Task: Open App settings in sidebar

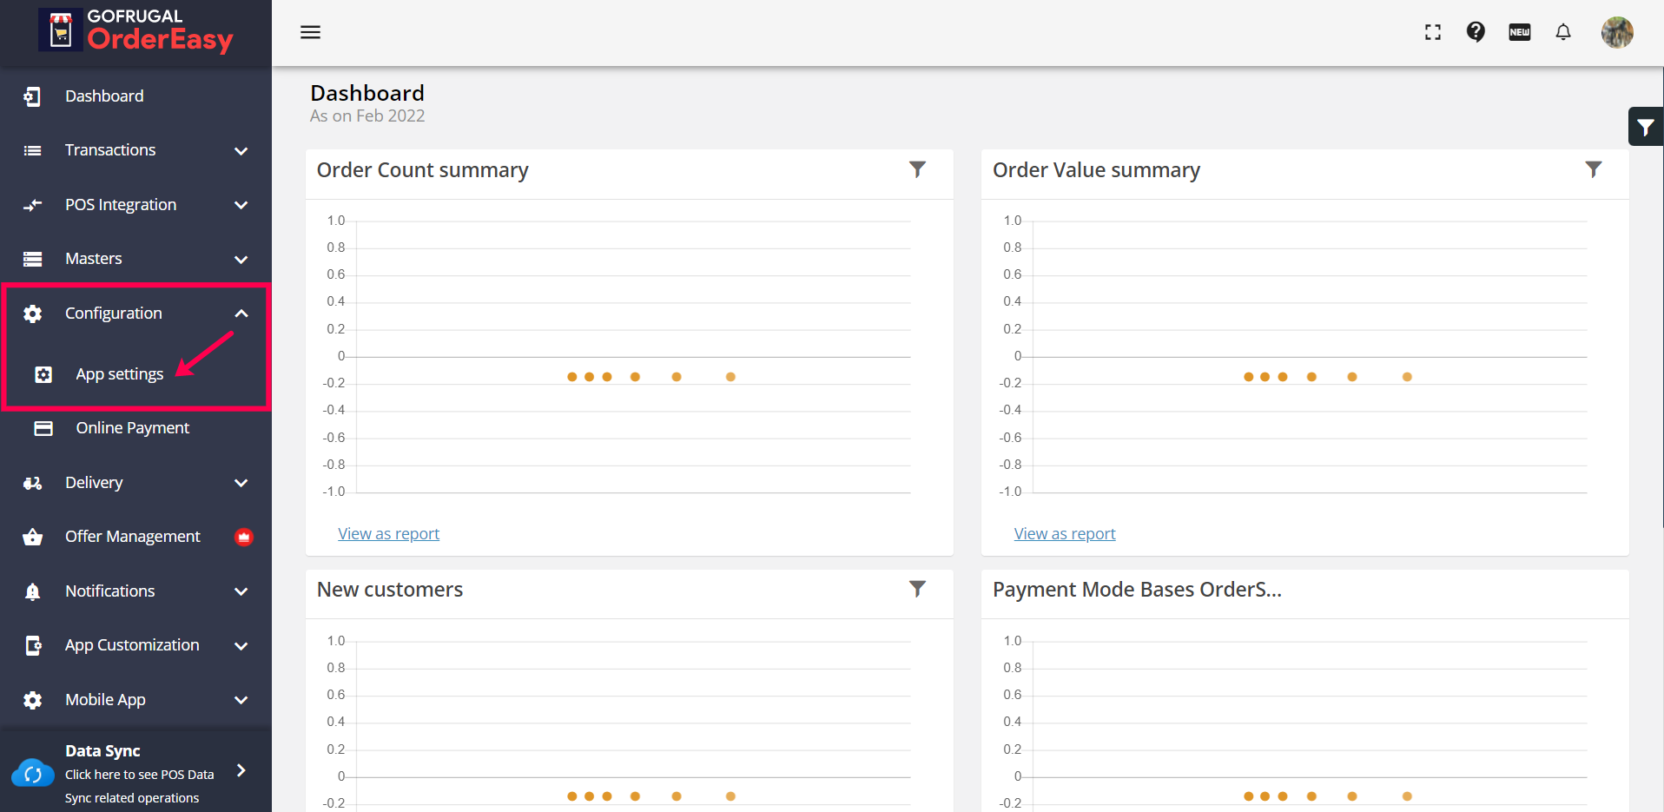Action: [x=119, y=374]
